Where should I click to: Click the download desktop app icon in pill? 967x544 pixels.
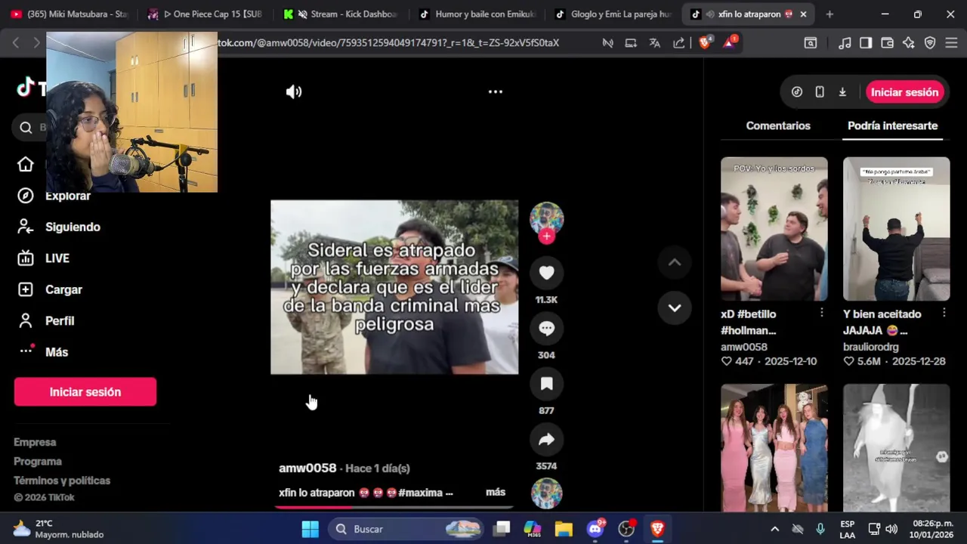(x=842, y=92)
